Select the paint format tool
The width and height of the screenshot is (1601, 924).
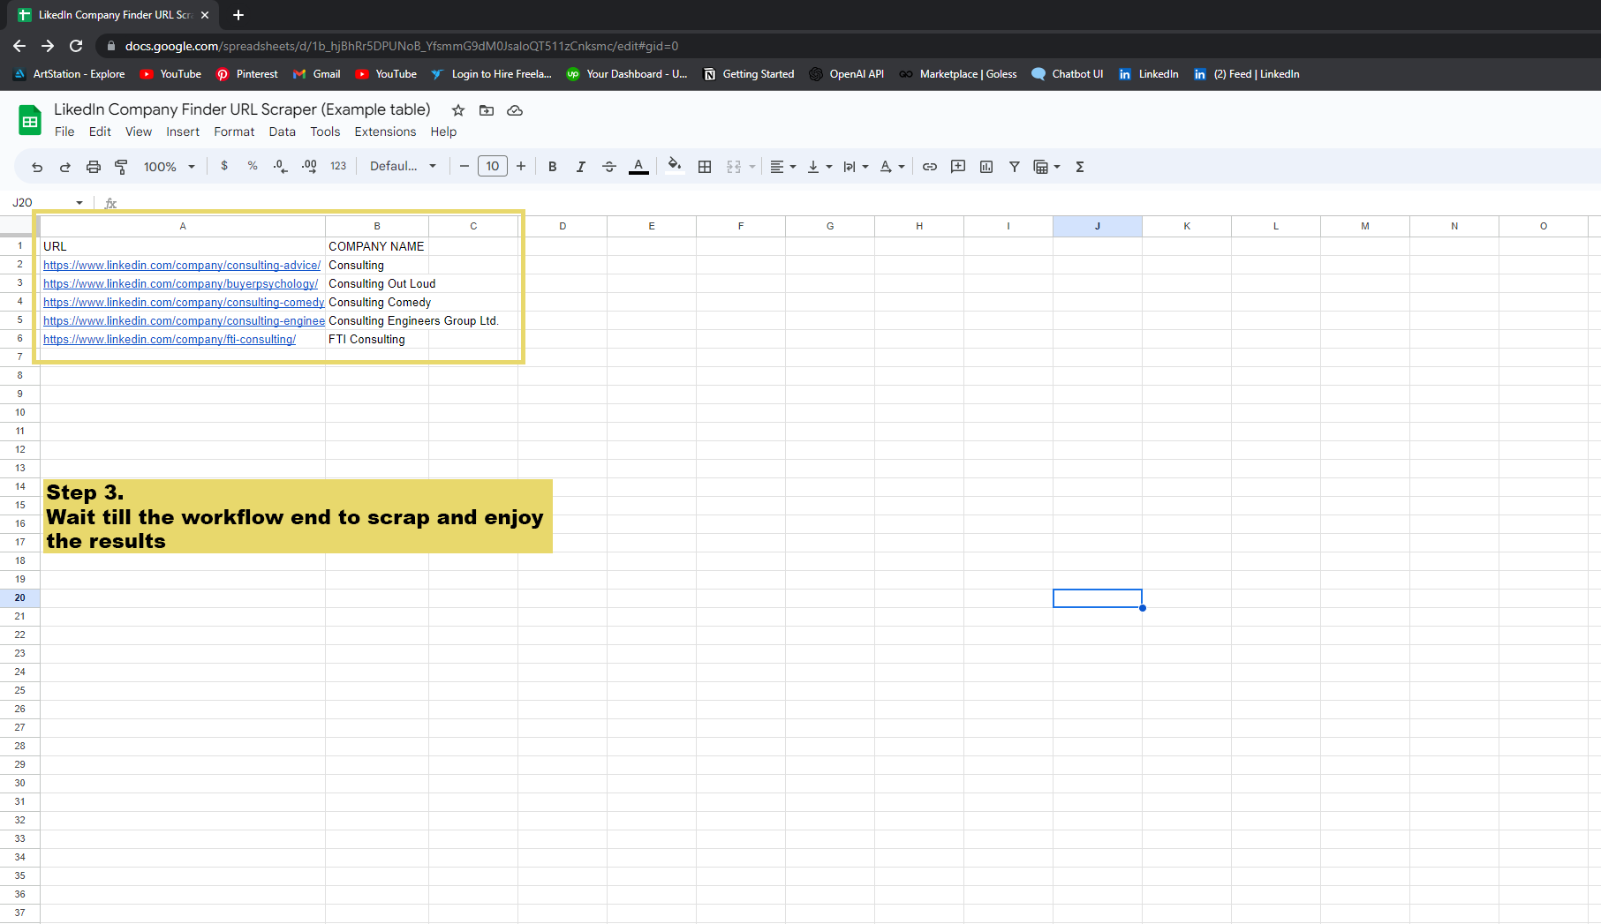pyautogui.click(x=122, y=167)
